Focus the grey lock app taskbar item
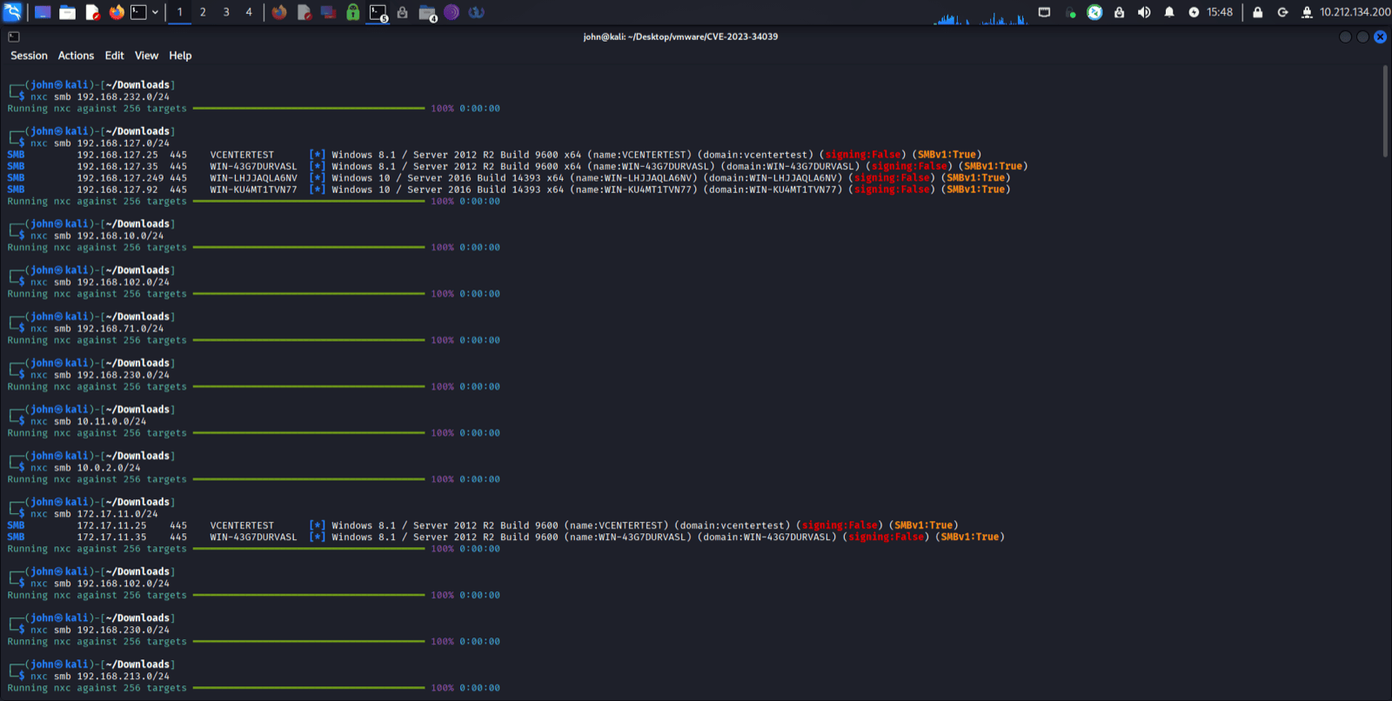The width and height of the screenshot is (1392, 701). (402, 12)
